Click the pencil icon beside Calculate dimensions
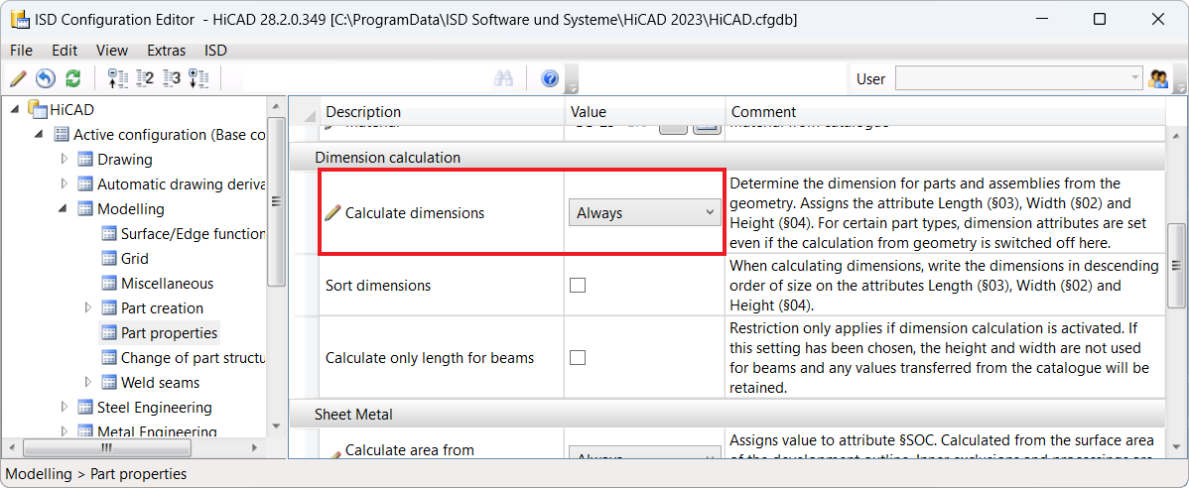 click(x=332, y=213)
